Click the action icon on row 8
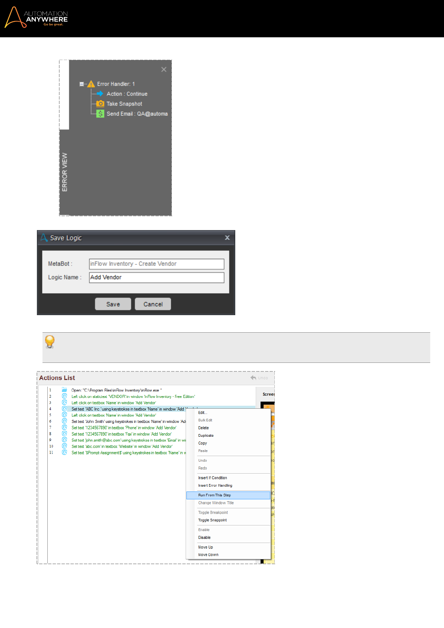444x628 pixels. (x=64, y=434)
